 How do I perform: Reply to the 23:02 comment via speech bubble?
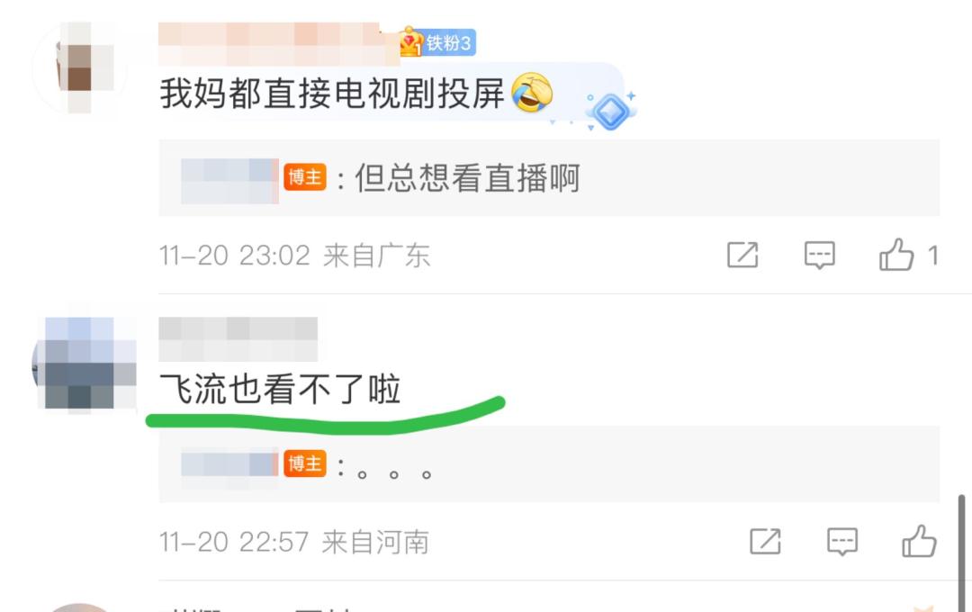tap(820, 255)
